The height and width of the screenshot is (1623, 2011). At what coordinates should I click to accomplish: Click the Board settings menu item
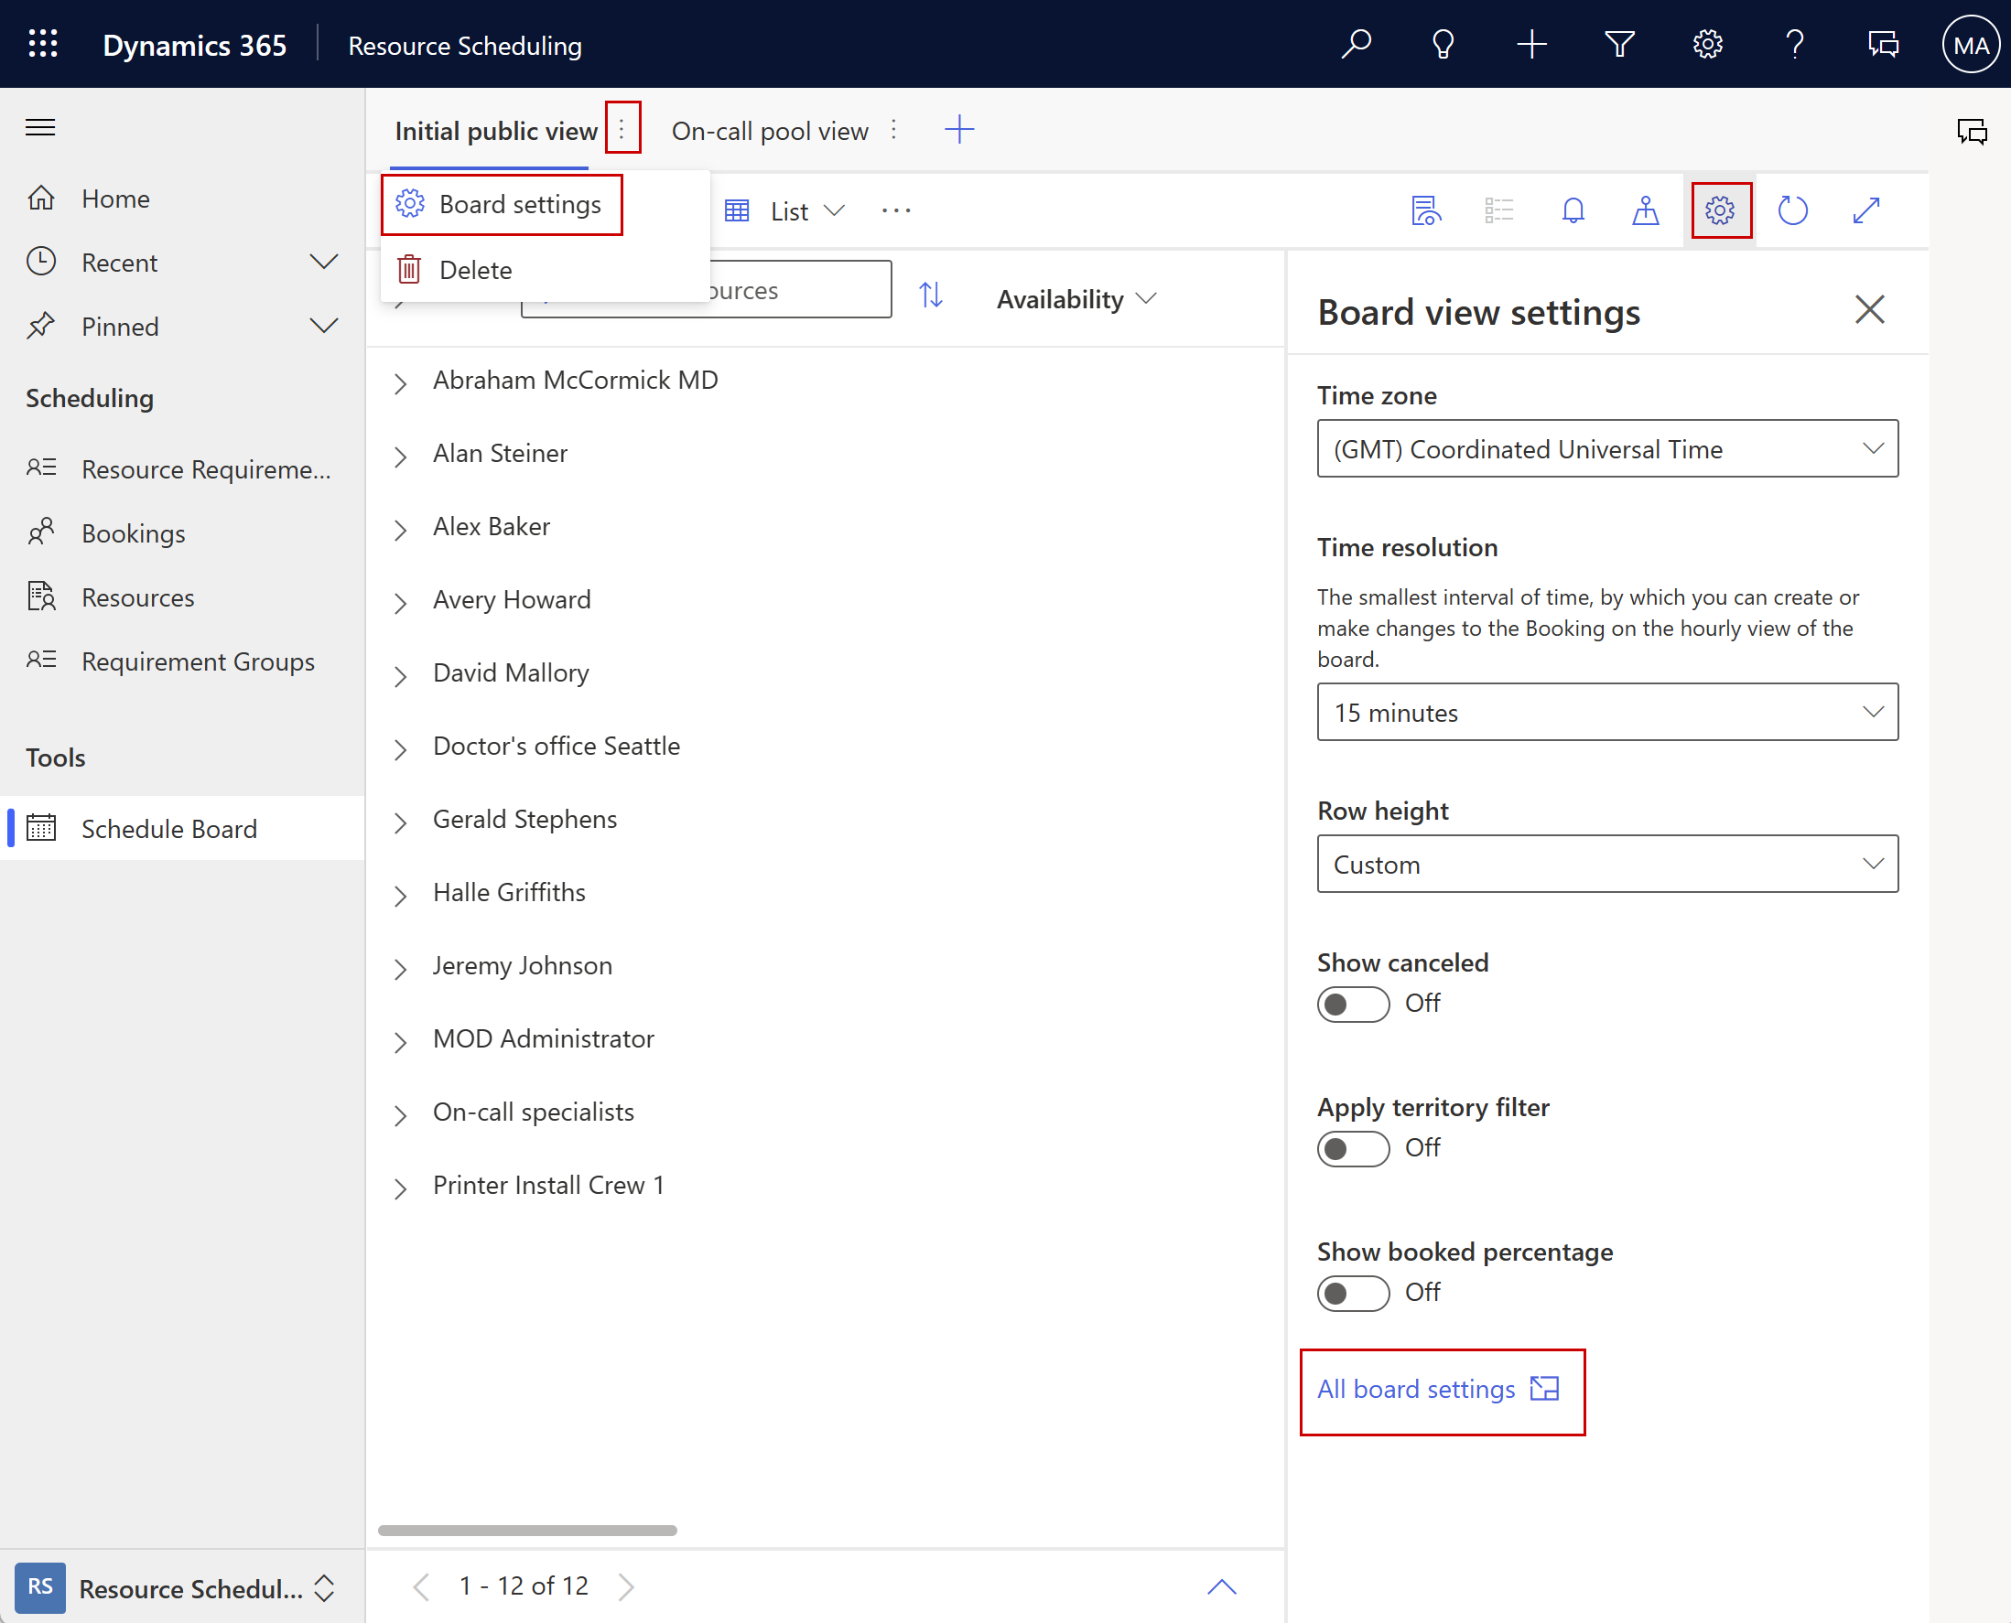click(520, 204)
